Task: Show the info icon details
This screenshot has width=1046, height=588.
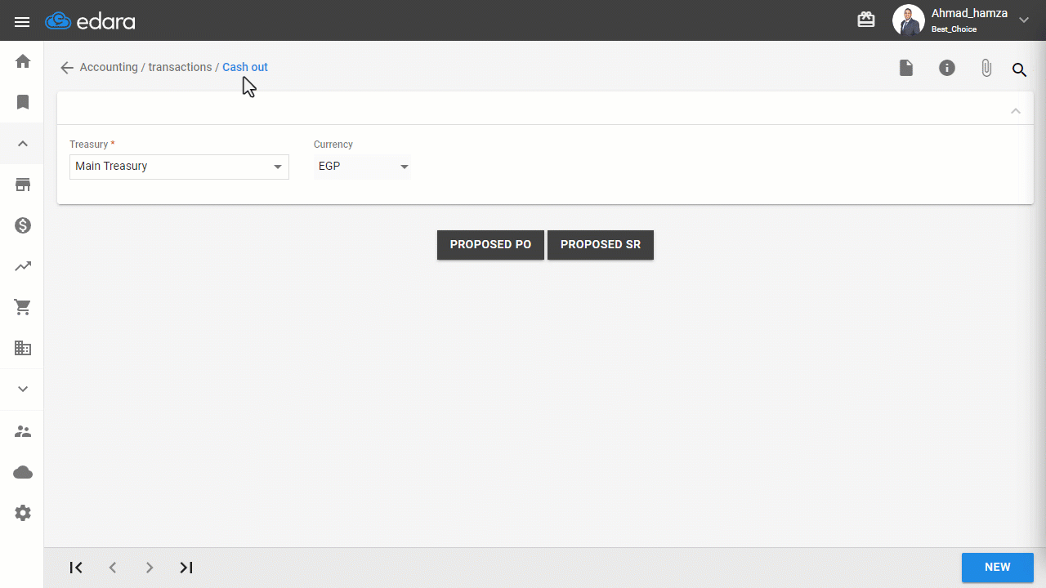Action: coord(947,68)
